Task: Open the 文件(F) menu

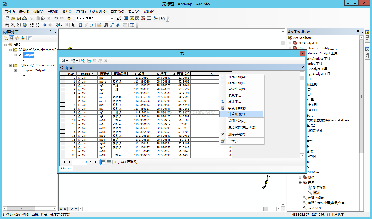Action: point(10,12)
